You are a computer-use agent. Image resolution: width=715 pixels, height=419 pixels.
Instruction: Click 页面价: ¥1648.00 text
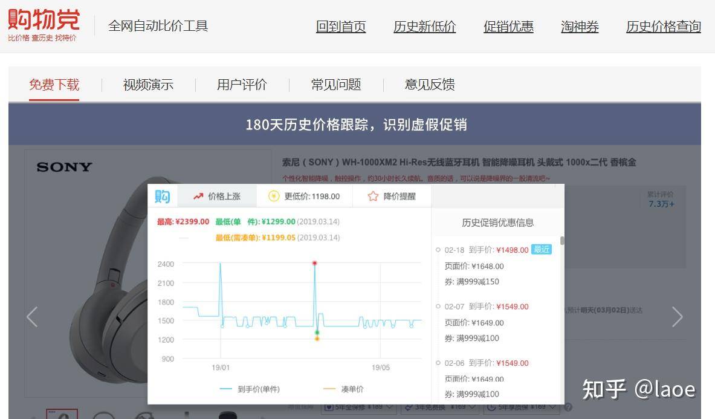[x=474, y=266]
